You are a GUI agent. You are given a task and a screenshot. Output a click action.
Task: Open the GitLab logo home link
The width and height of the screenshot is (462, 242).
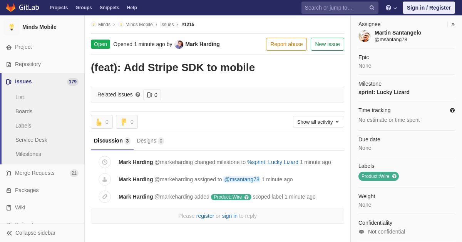22,8
